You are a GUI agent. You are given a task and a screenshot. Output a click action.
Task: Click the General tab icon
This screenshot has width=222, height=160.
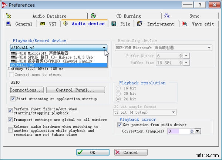click(x=9, y=24)
